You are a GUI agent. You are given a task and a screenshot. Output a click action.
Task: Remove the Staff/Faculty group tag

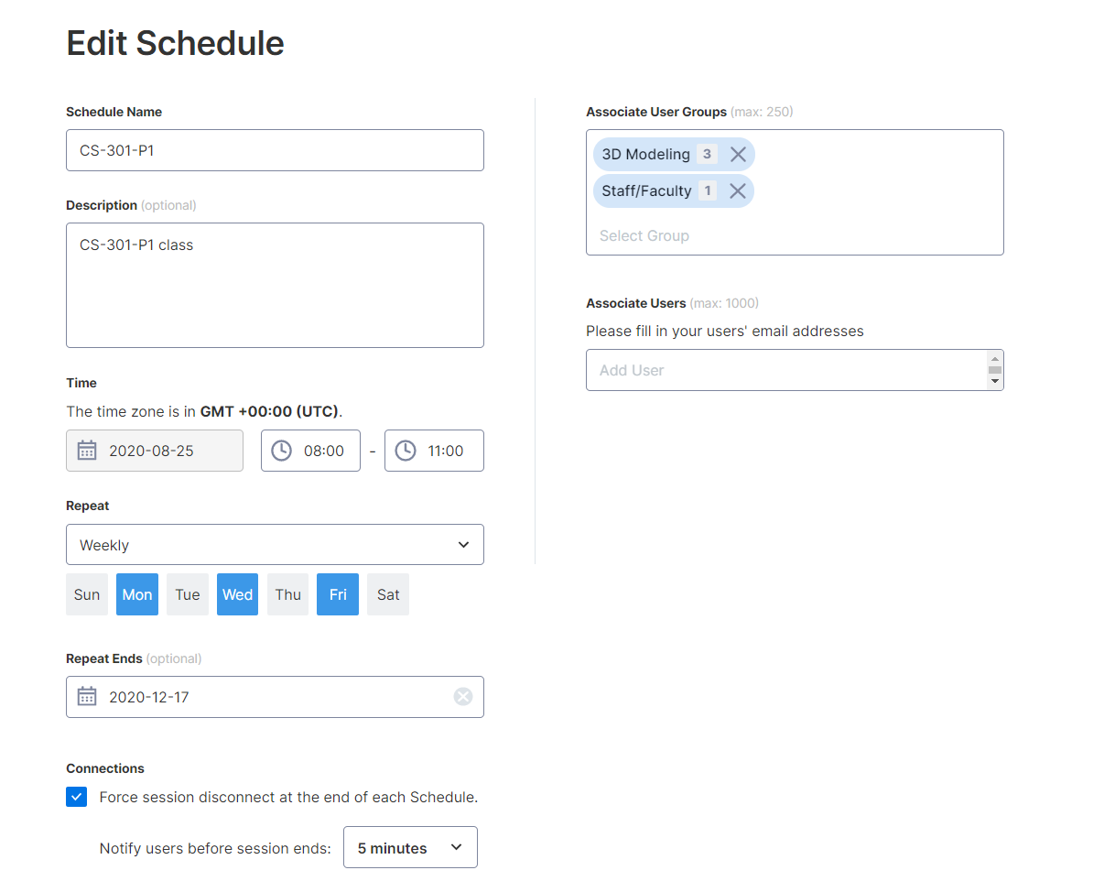point(738,191)
